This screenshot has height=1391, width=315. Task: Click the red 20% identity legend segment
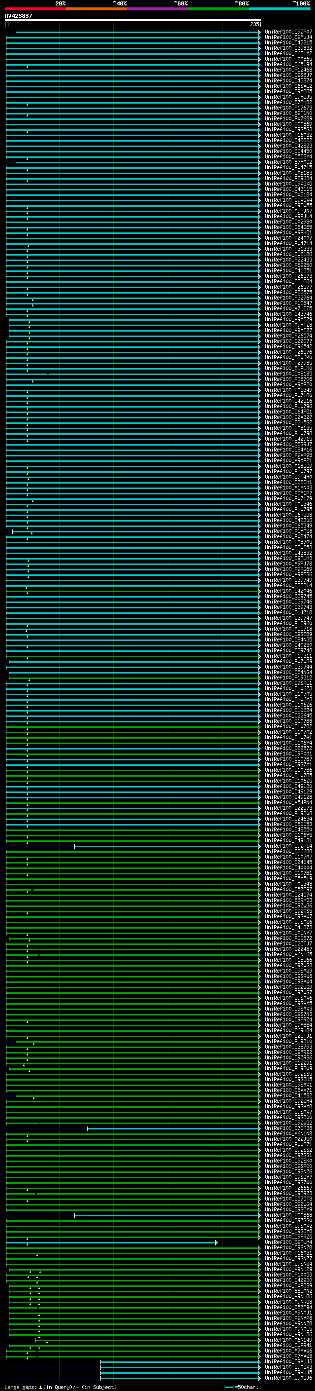35,9
